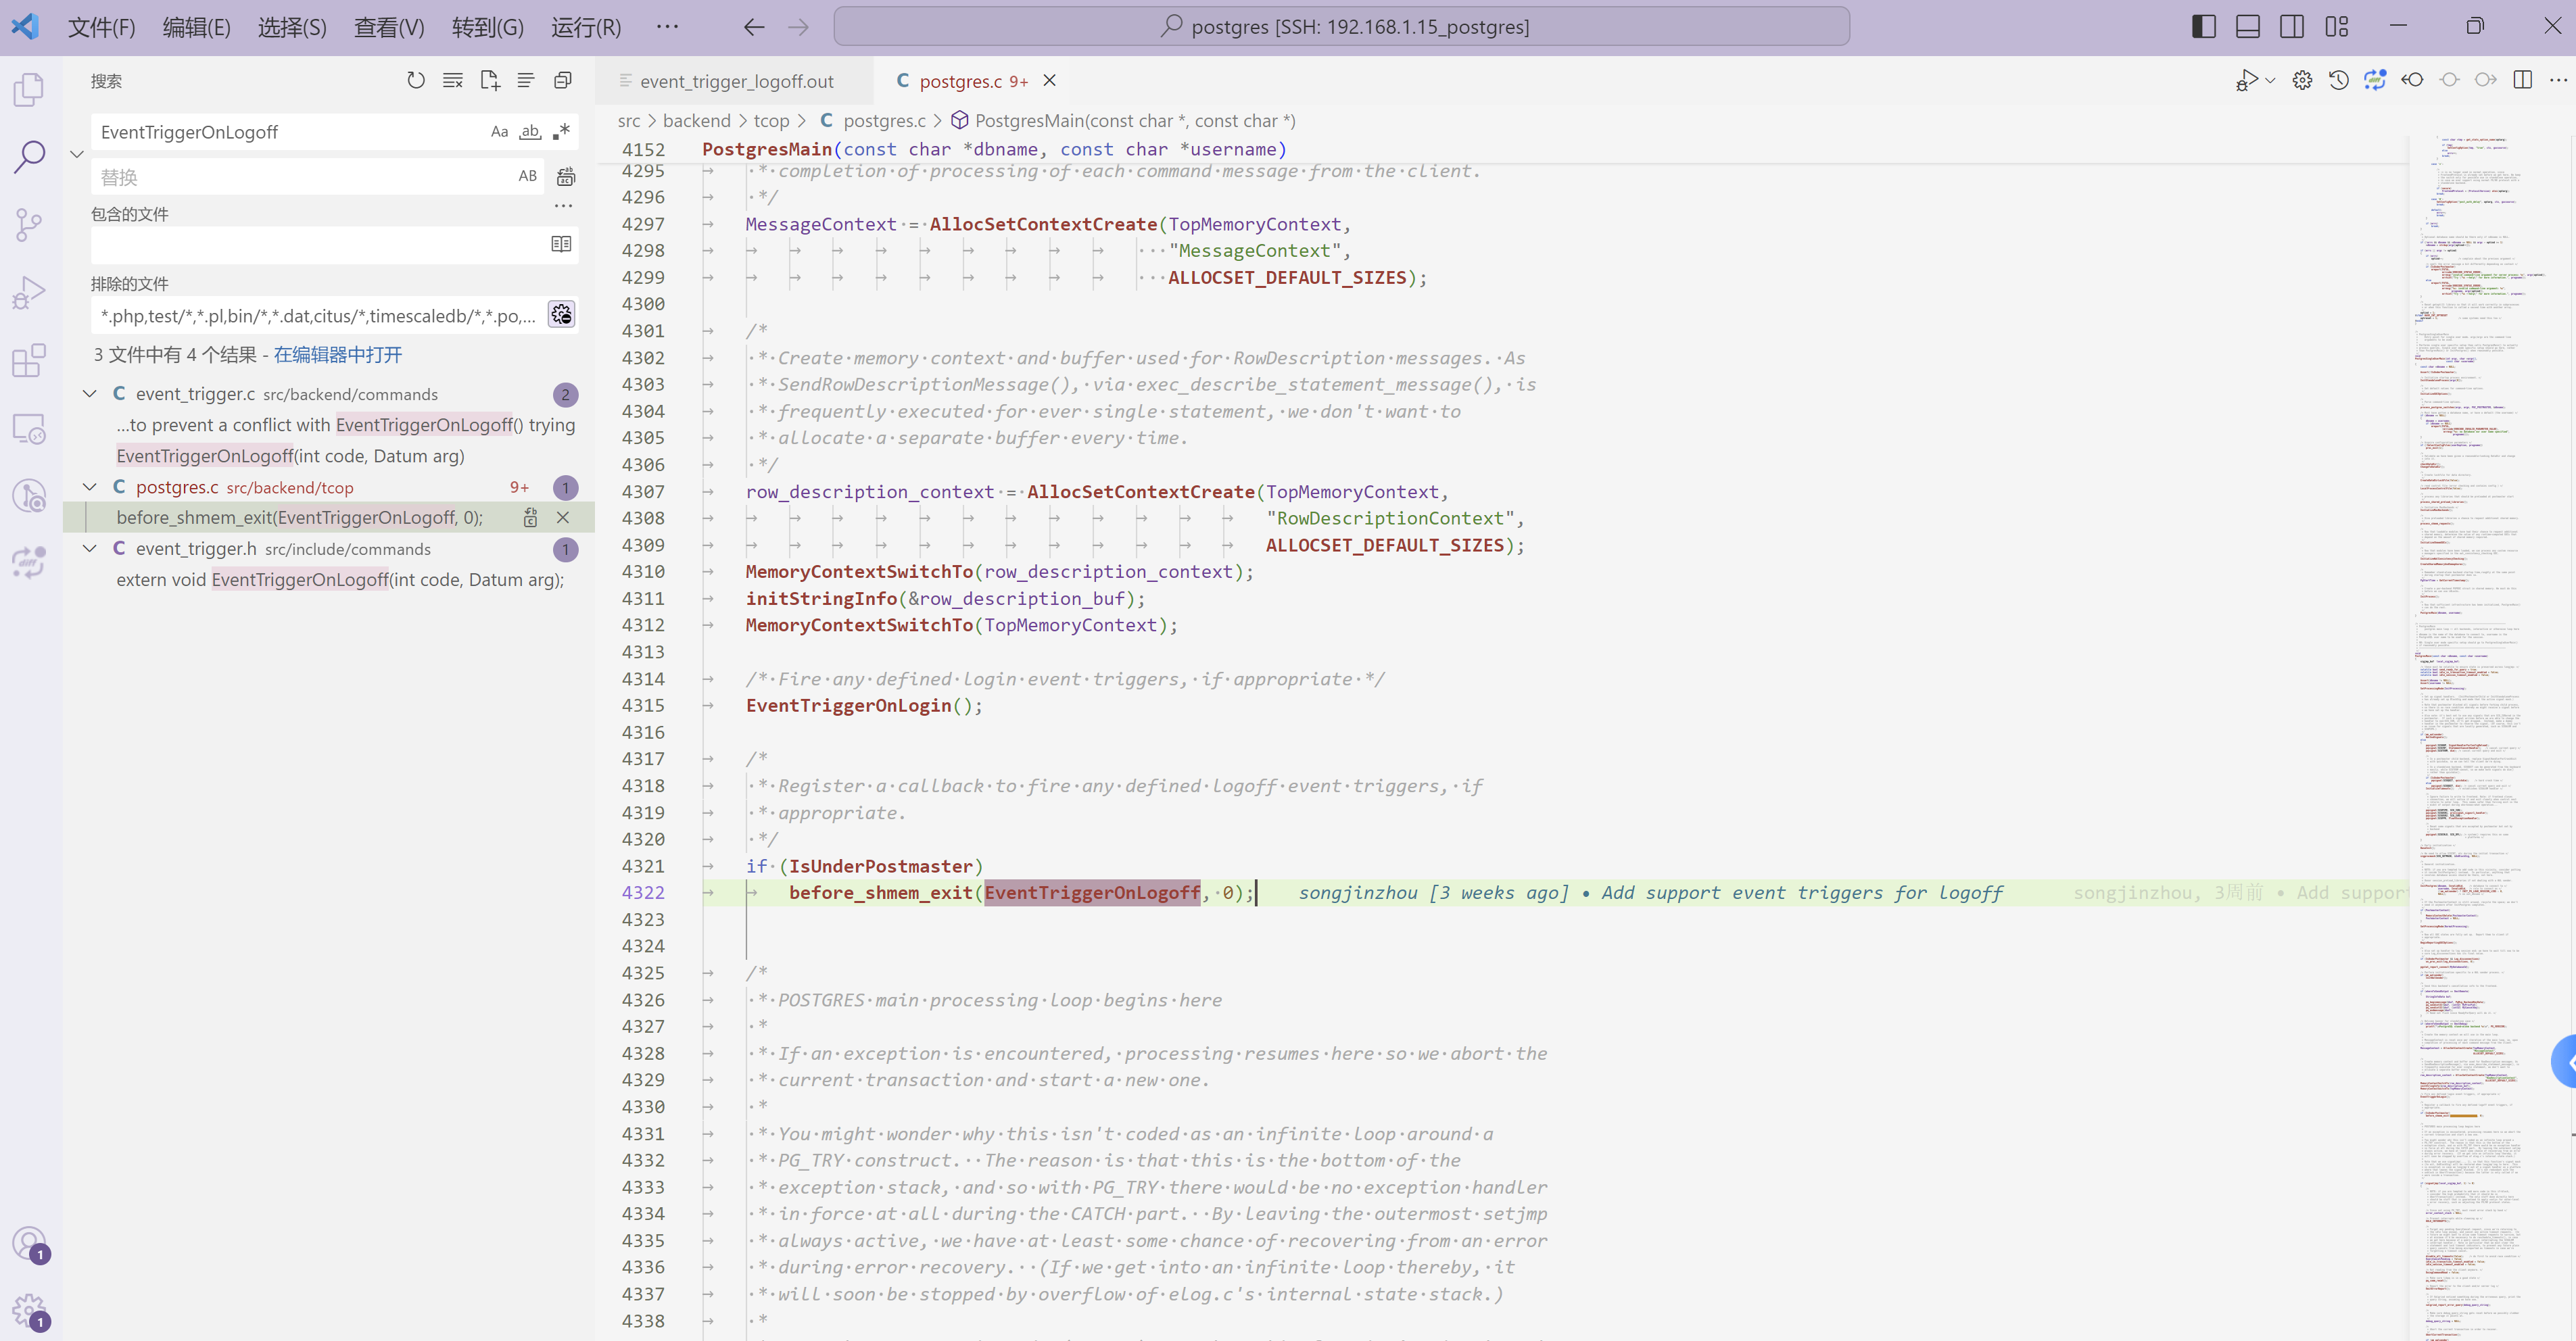
Task: Open the 转到(G) menu
Action: pyautogui.click(x=487, y=27)
